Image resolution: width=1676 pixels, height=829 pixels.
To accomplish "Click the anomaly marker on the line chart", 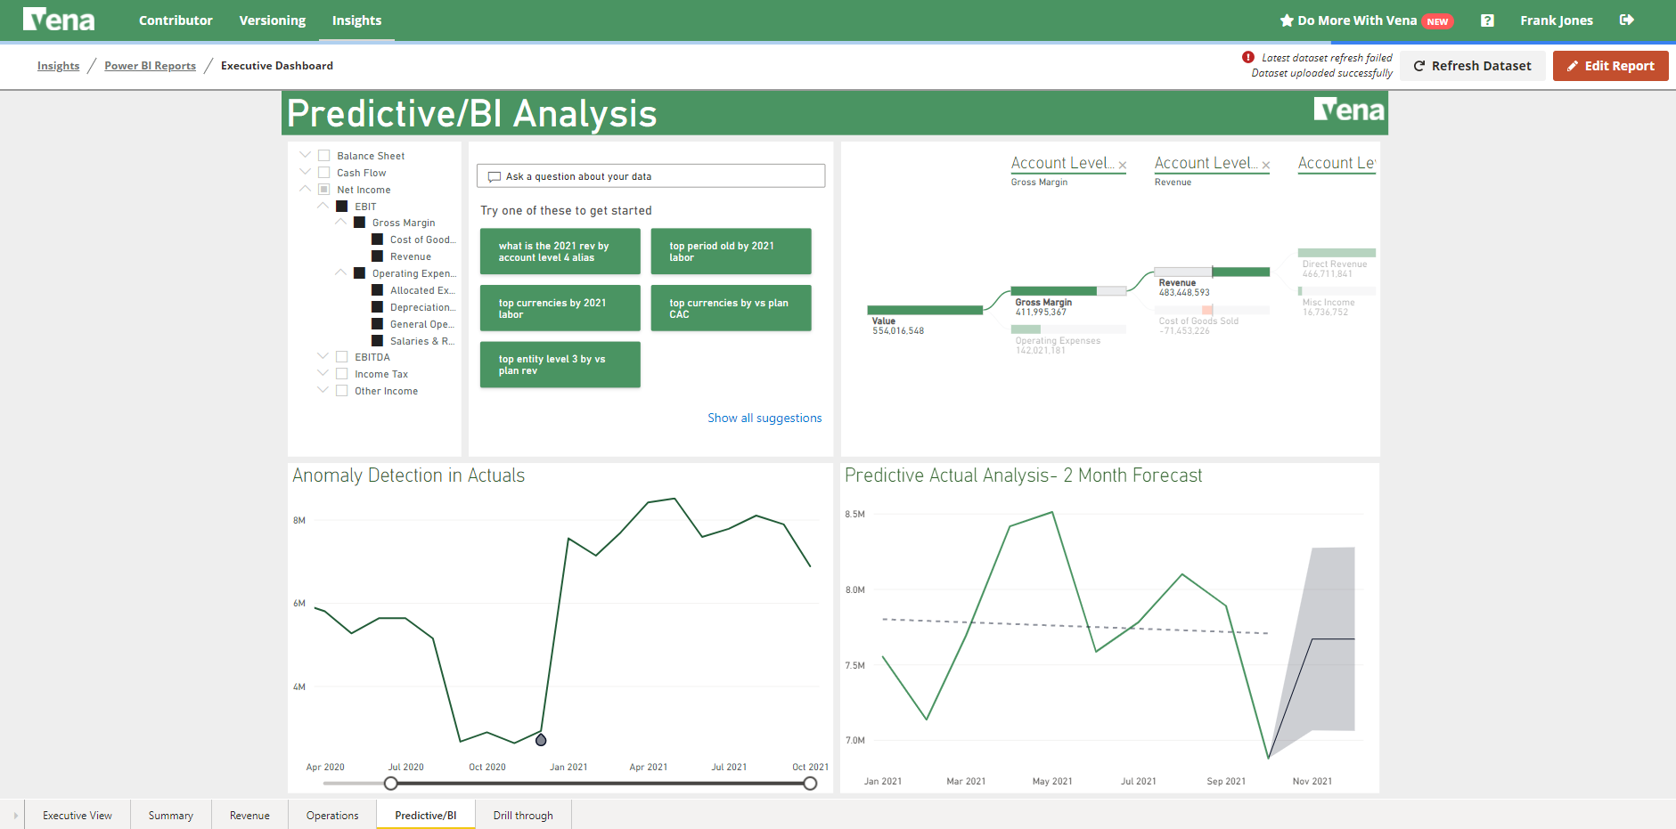I will 541,740.
